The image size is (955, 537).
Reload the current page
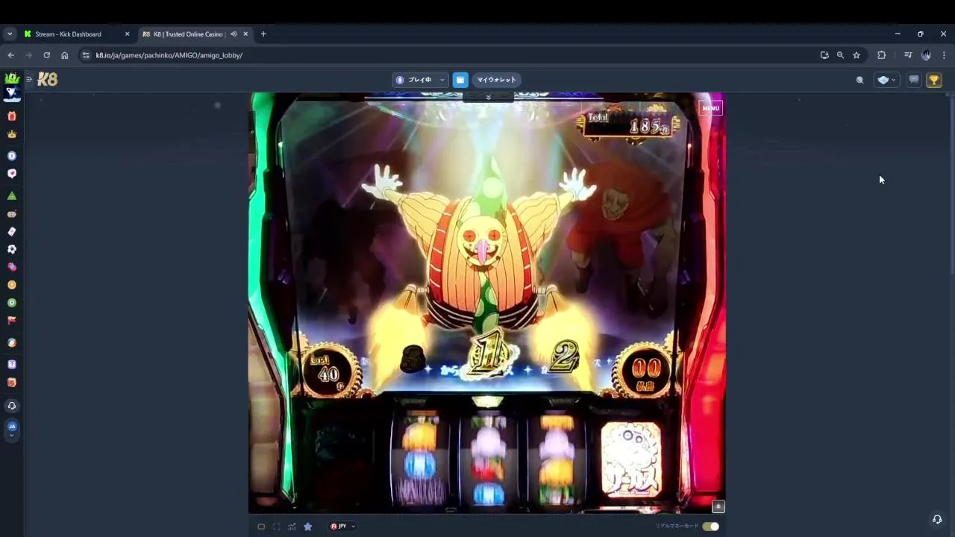click(46, 55)
